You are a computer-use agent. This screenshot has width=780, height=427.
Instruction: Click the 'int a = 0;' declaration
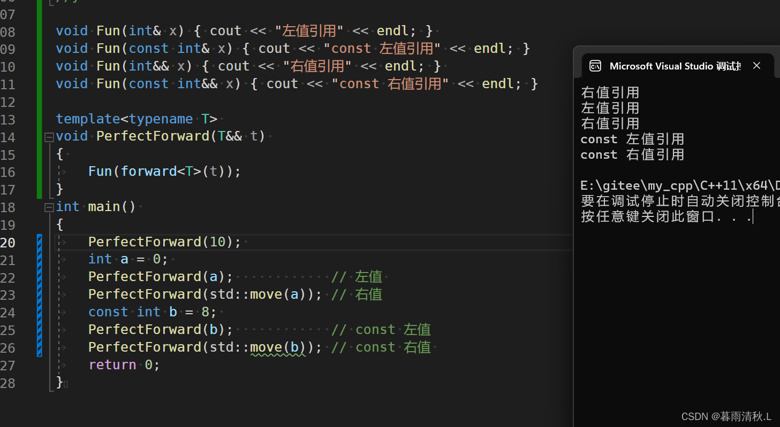[128, 260]
